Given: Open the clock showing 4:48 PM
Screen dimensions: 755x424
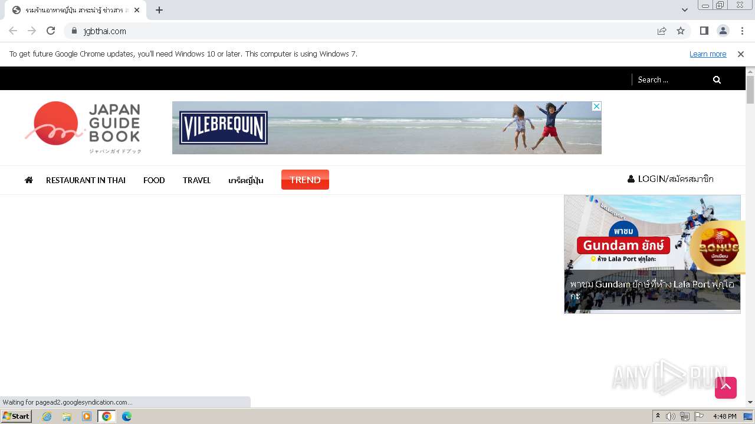Looking at the screenshot, I should click(x=724, y=416).
